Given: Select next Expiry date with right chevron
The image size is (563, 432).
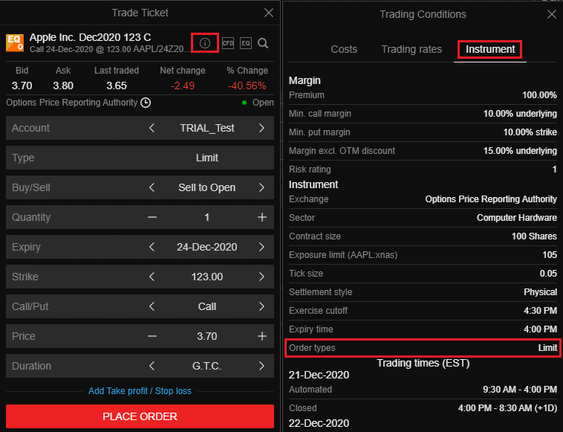Looking at the screenshot, I should click(x=261, y=247).
